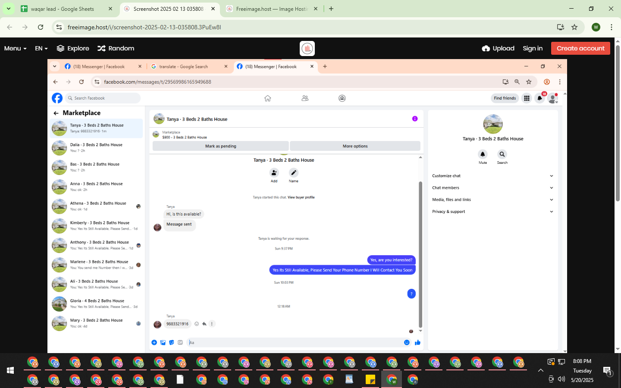
Task: Open Dalia - 3 Beds 2 Baths House conversation
Action: pyautogui.click(x=96, y=148)
